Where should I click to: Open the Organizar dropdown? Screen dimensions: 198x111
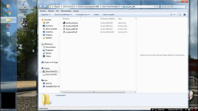[x=45, y=14]
